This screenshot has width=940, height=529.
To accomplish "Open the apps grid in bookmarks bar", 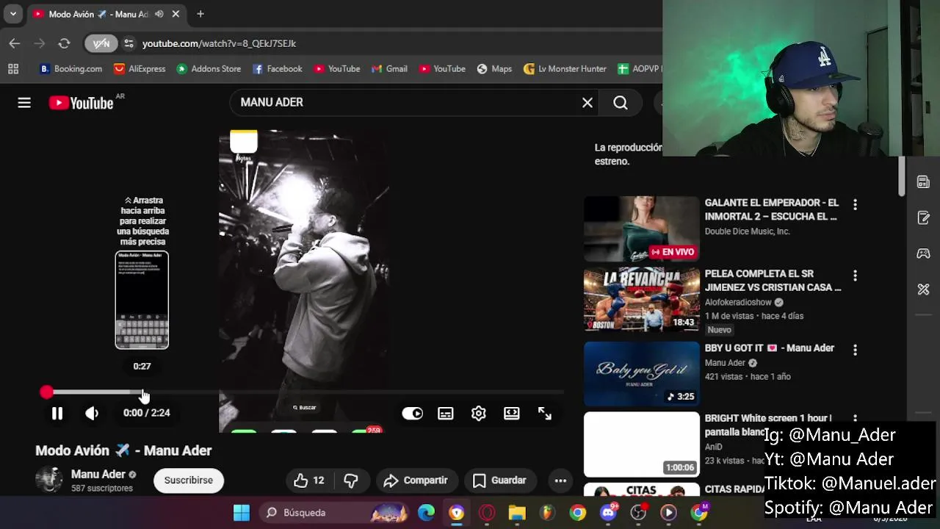I will [13, 69].
